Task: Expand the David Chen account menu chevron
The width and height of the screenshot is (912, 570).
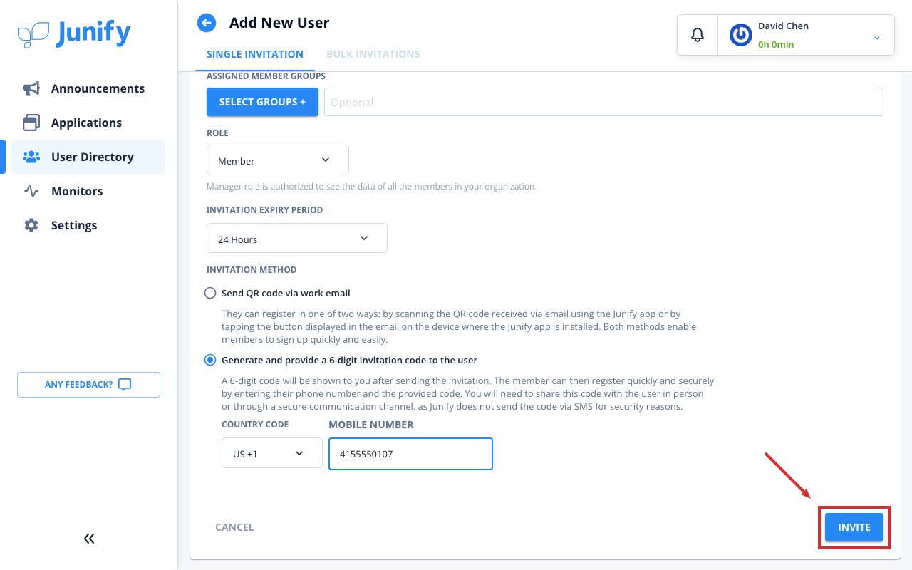Action: (x=877, y=37)
